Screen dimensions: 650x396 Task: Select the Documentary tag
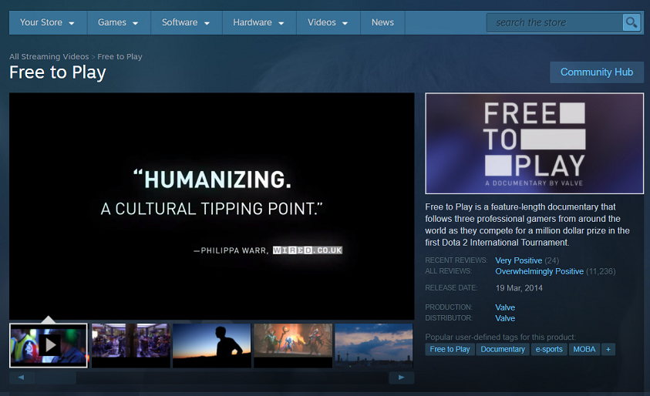click(x=503, y=349)
